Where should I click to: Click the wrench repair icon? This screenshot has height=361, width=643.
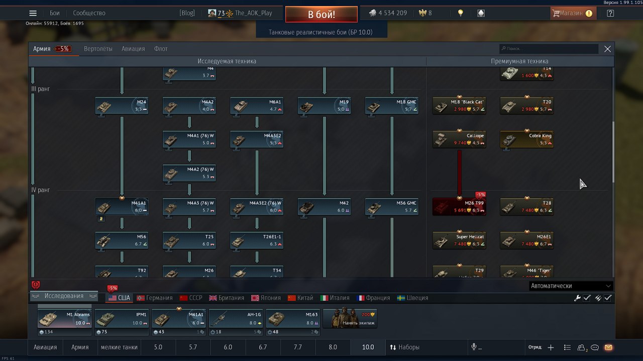coord(578,298)
